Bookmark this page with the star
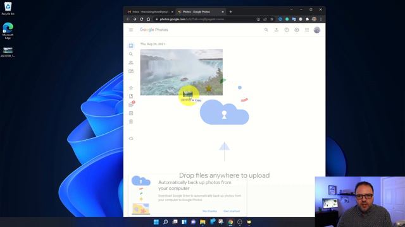Viewport: 405px width, 227px height. 271,19
